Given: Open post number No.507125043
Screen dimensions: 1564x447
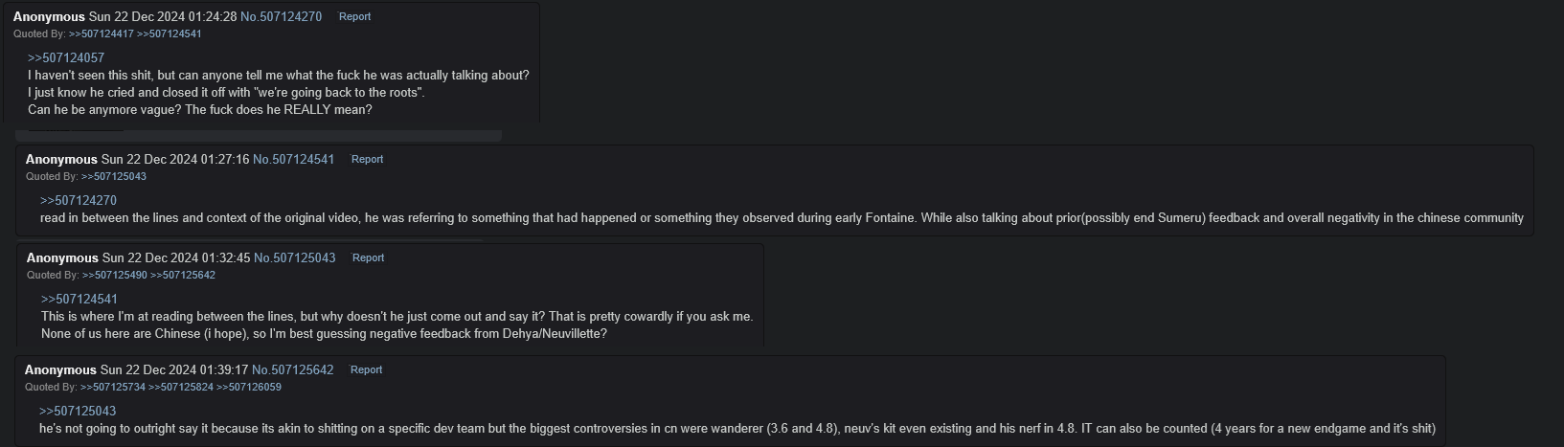Looking at the screenshot, I should pyautogui.click(x=294, y=258).
